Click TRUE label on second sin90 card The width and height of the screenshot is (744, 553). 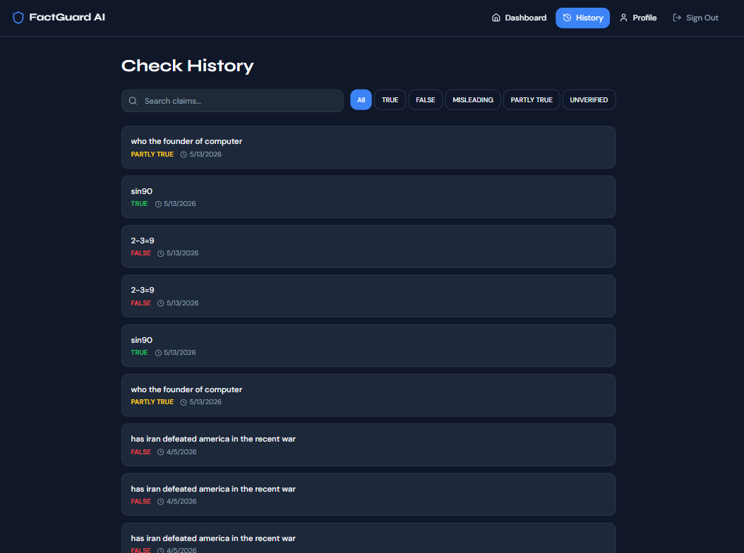click(139, 353)
